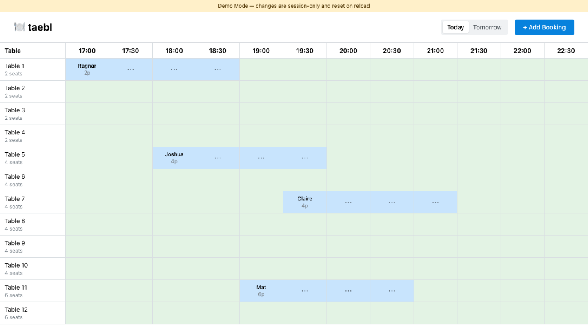Click an empty slot on Table 3 at 19:00

261,114
